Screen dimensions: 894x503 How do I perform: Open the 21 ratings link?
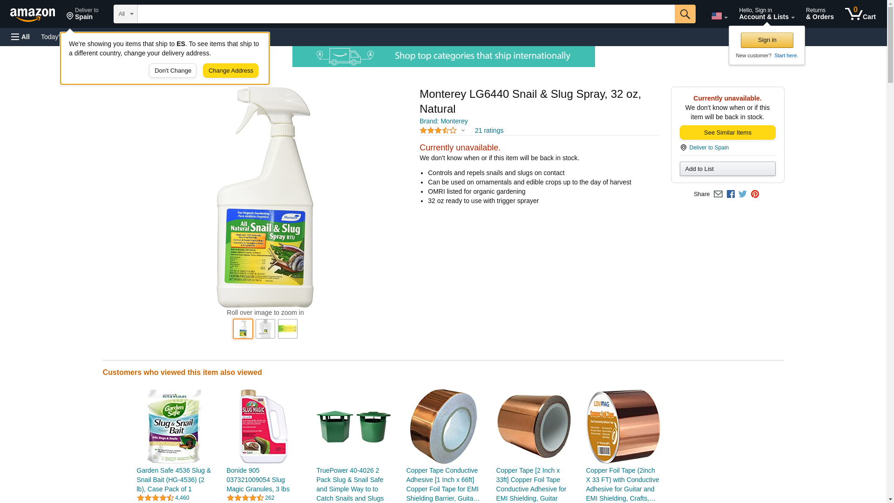pyautogui.click(x=489, y=131)
